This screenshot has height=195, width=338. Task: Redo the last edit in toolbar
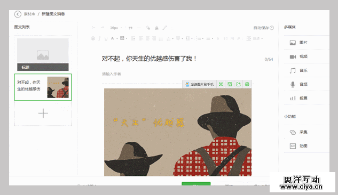(102, 28)
